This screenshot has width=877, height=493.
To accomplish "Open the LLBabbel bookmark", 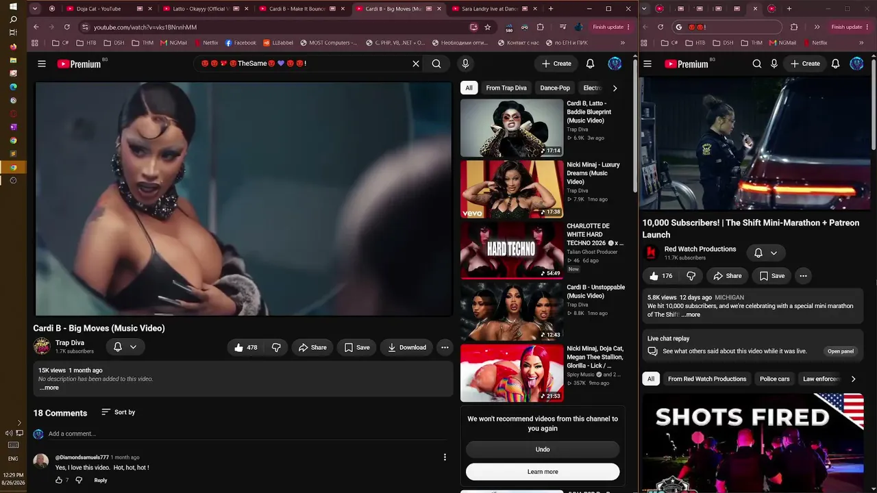I will point(278,42).
